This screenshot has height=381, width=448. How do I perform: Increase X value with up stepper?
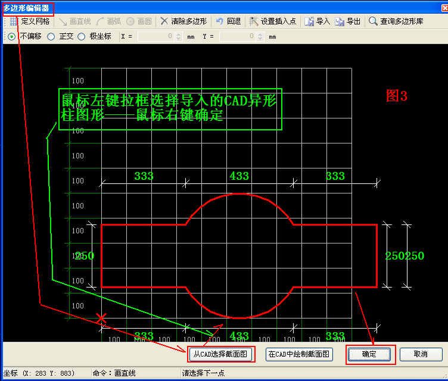(179, 35)
